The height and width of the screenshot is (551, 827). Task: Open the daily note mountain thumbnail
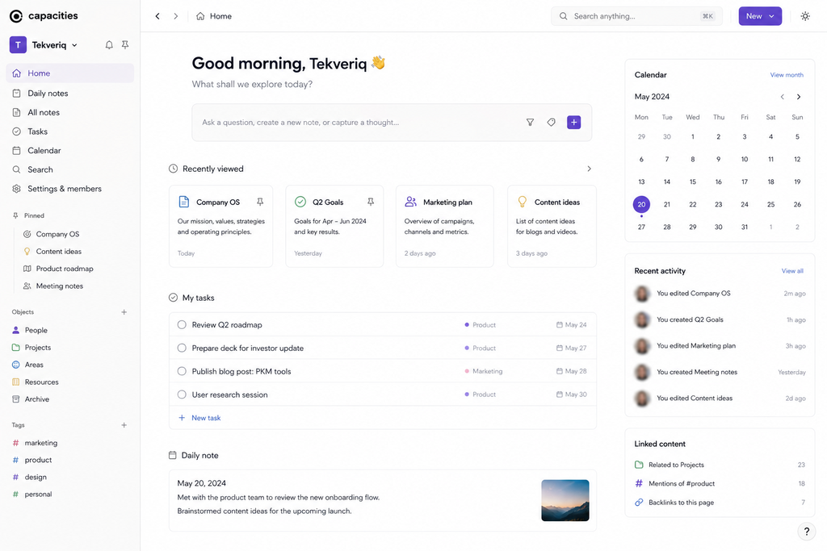click(565, 500)
